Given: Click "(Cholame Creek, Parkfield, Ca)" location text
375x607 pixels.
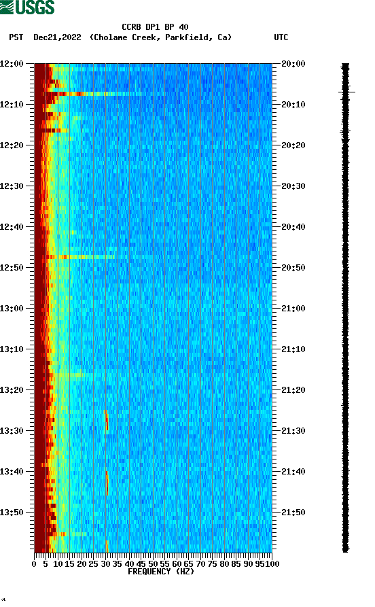Looking at the screenshot, I should point(160,37).
